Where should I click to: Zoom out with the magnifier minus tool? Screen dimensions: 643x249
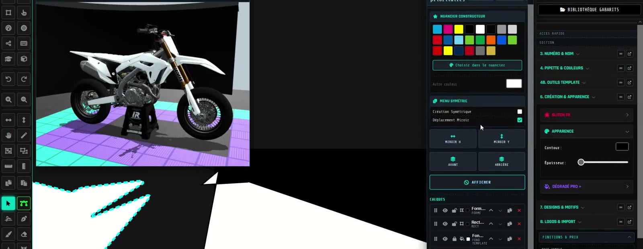[x=24, y=100]
